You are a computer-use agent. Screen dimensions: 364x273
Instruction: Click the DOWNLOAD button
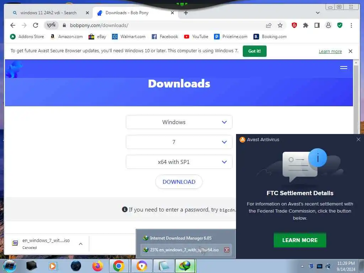(x=179, y=182)
